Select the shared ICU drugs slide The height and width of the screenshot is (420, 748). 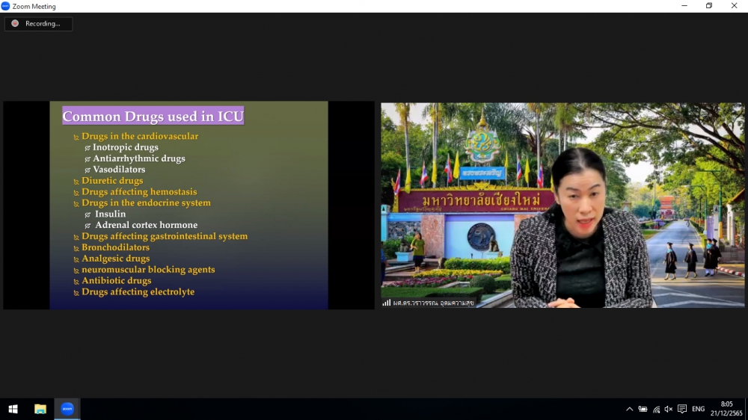point(188,206)
